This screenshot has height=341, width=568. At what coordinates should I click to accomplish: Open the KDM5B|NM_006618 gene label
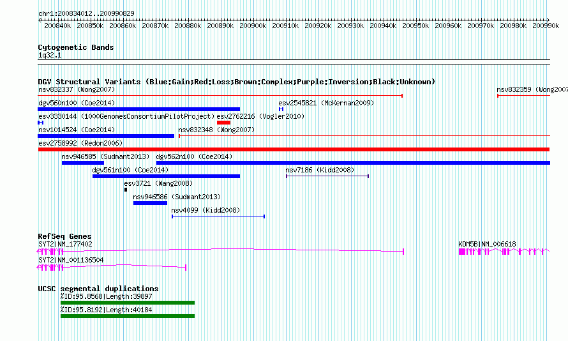pos(487,244)
